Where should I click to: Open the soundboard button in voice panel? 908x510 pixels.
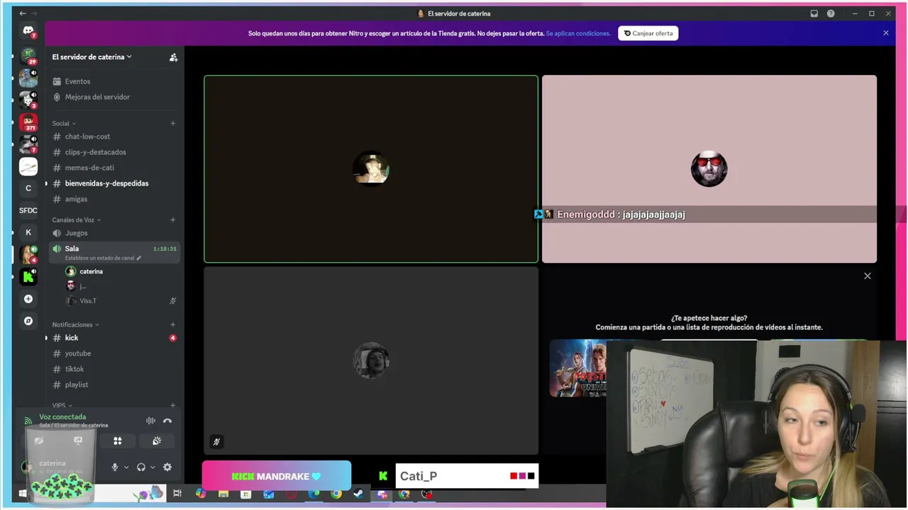(x=157, y=441)
